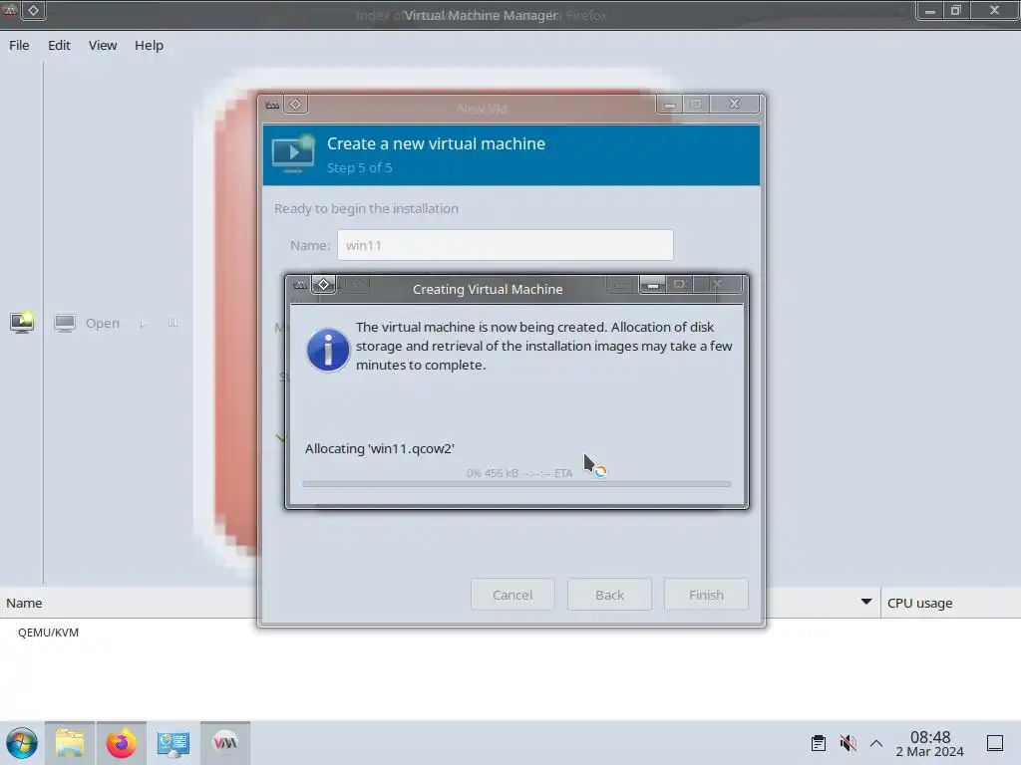Click the Pause toolbar icon
The height and width of the screenshot is (765, 1021).
click(x=172, y=323)
